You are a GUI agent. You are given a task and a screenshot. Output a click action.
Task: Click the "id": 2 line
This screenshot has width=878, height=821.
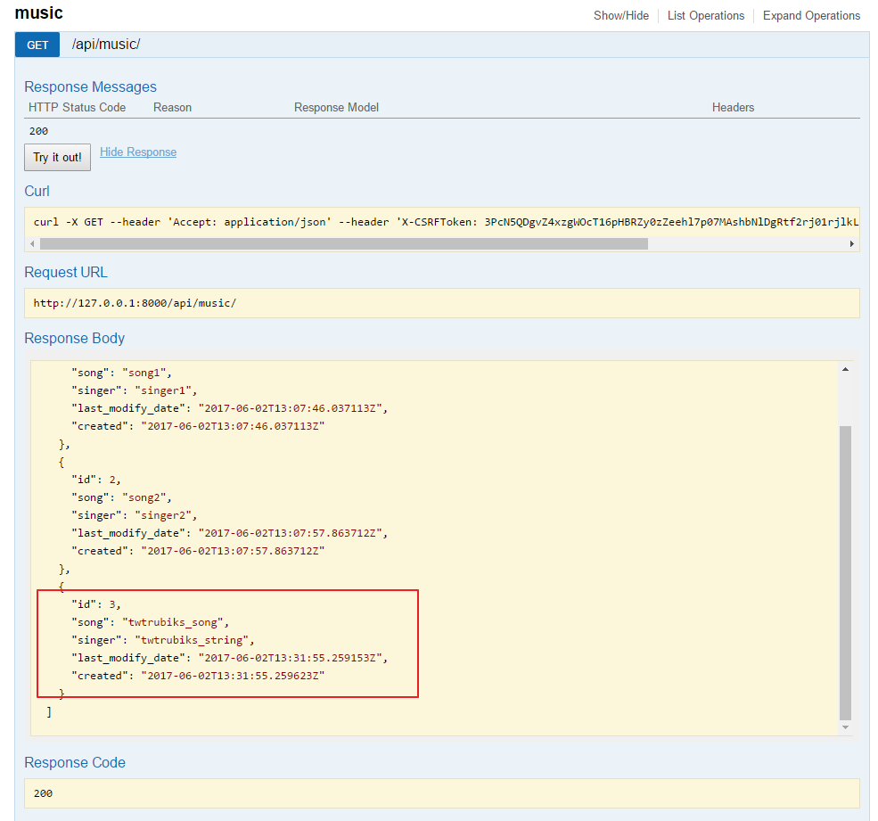[95, 480]
